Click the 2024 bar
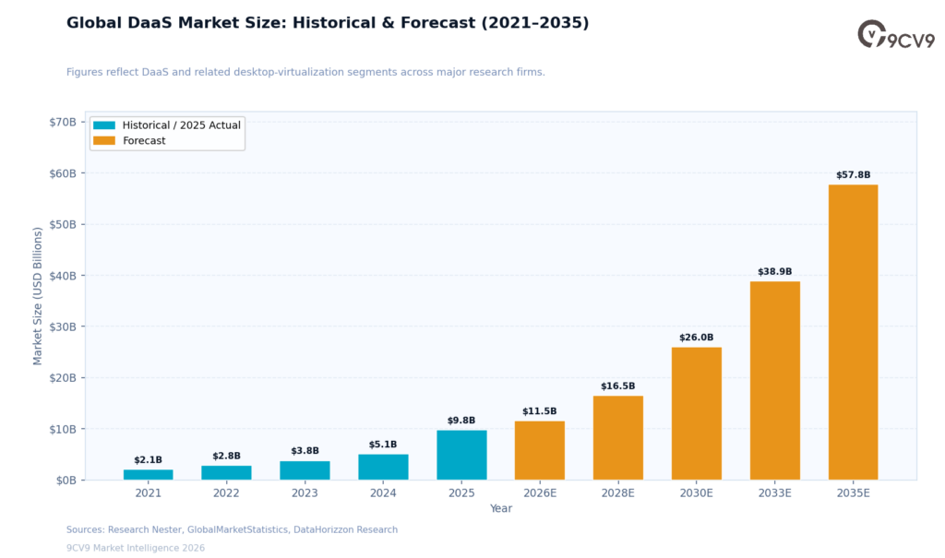This screenshot has width=945, height=558. (x=383, y=467)
